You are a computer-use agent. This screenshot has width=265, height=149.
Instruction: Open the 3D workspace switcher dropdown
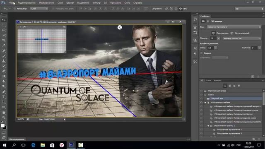click(249, 9)
